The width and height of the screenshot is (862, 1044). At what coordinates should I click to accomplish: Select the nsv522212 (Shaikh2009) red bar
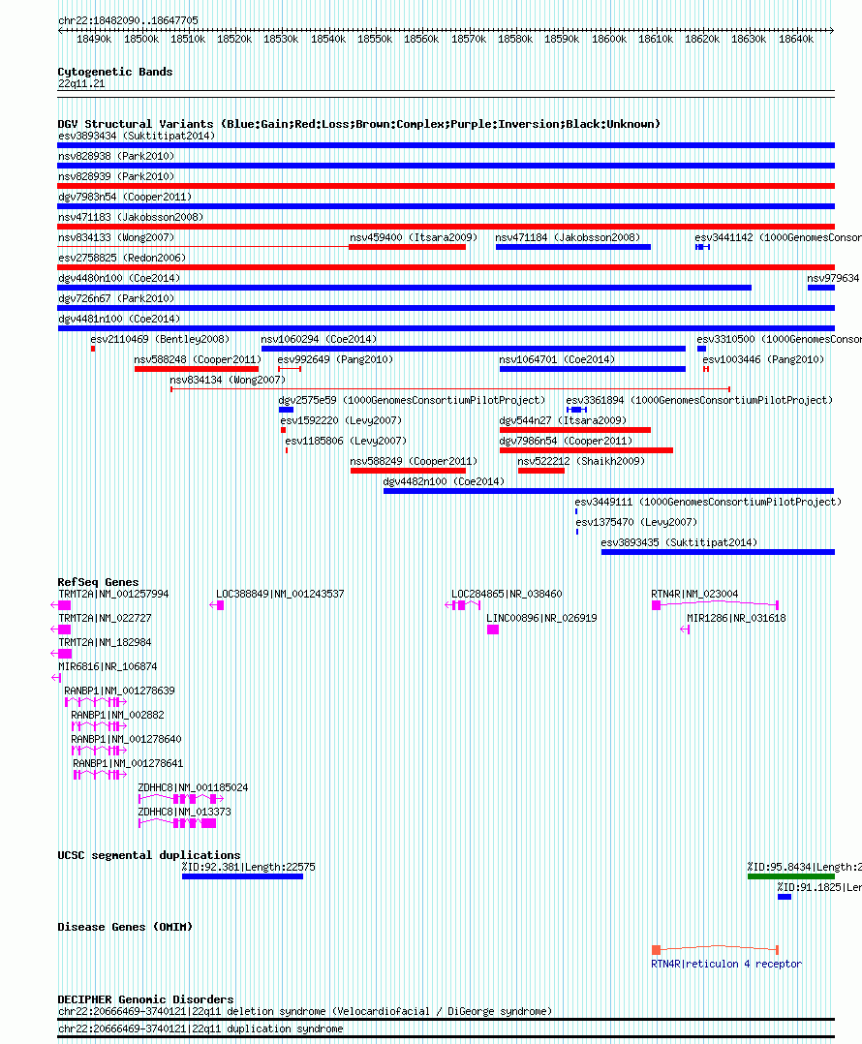(541, 471)
